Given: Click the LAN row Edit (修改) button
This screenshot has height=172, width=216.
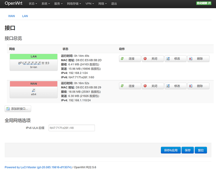Looking at the screenshot, I should click(x=175, y=59).
